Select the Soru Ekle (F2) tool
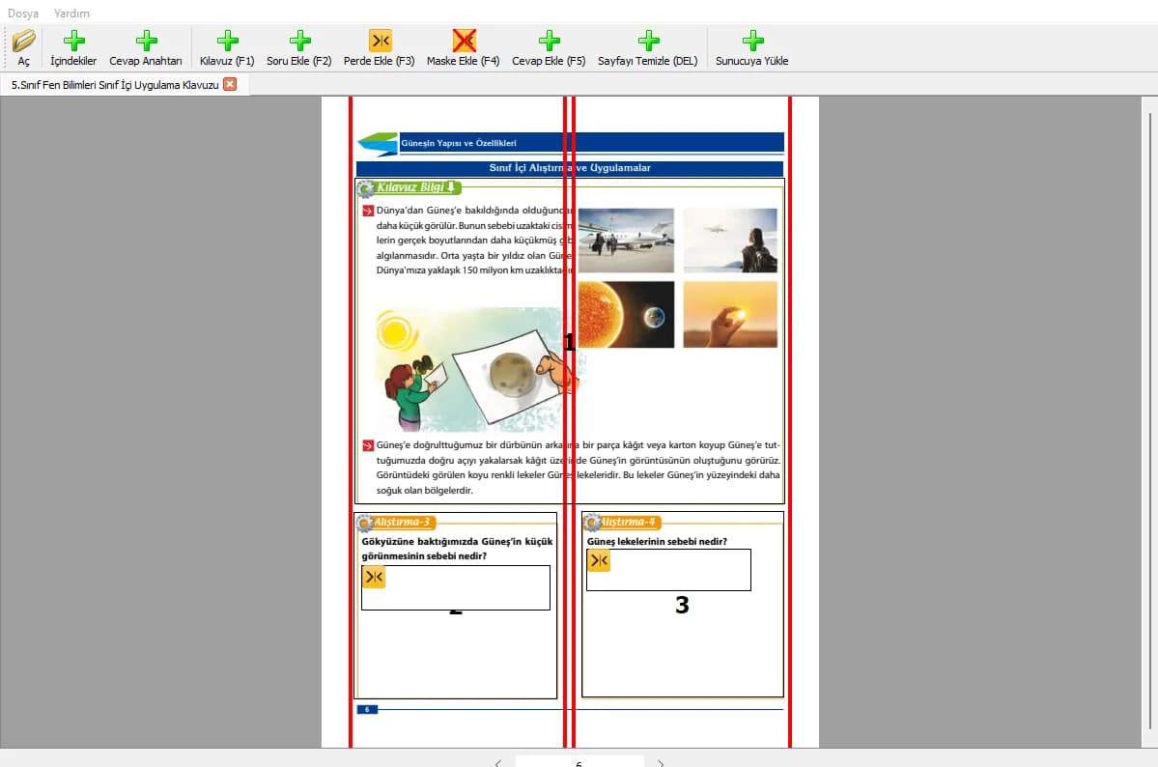This screenshot has width=1158, height=767. [x=299, y=48]
